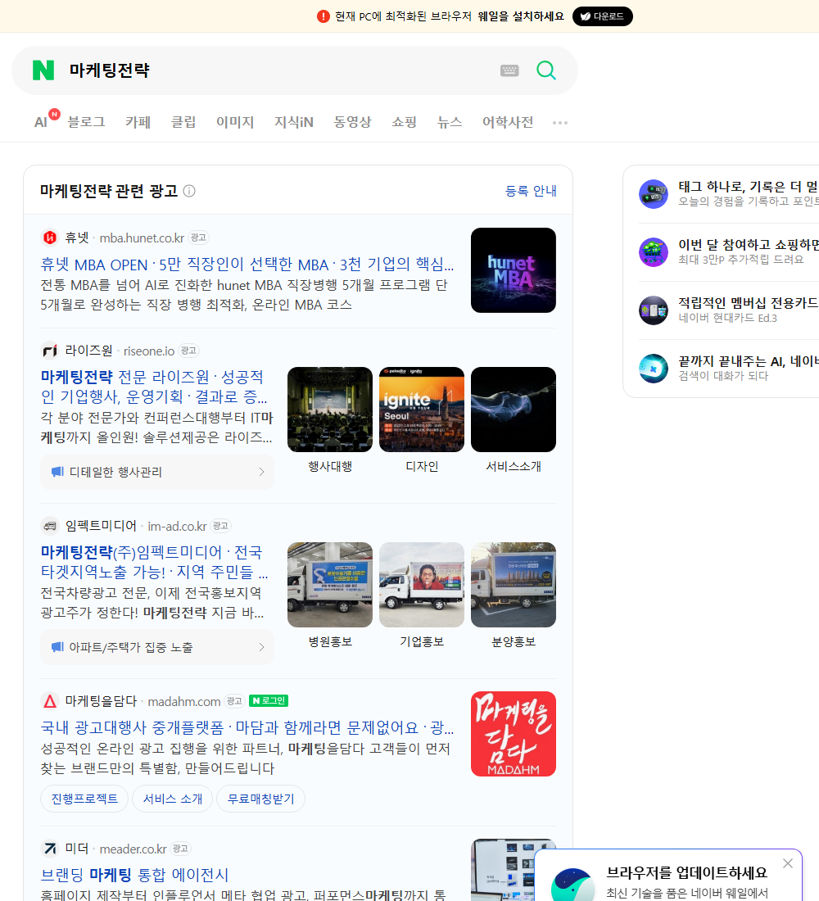
Task: Click the 휴넷 favicon icon
Action: 50,238
